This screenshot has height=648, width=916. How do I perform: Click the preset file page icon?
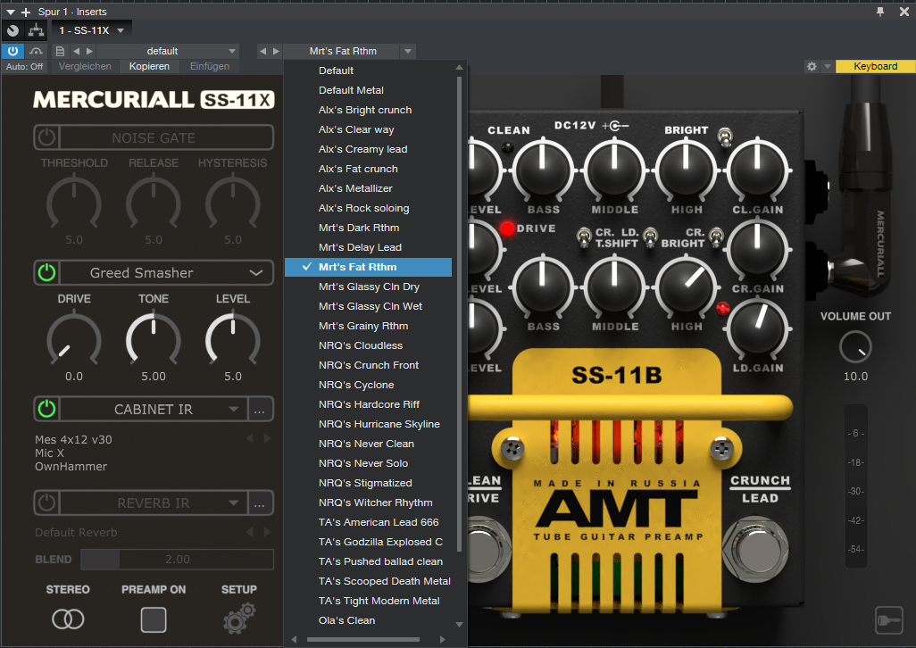[x=60, y=52]
